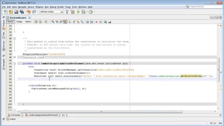
Task: Collapse the fold at line 87
Action: point(14,63)
